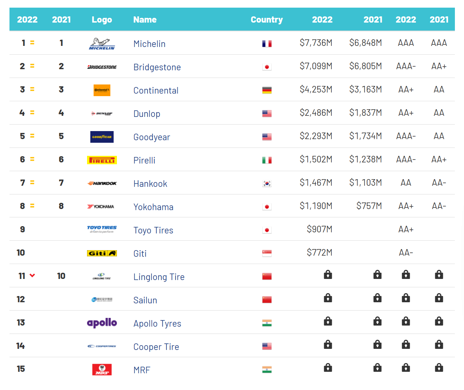The height and width of the screenshot is (390, 464).
Task: Click the Chinese flag in Sailun row
Action: point(267,300)
